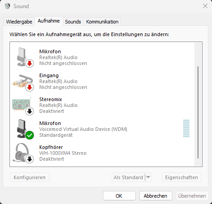This screenshot has width=212, height=204.
Task: Click 'Standardgerät' status text
Action: coord(56,135)
